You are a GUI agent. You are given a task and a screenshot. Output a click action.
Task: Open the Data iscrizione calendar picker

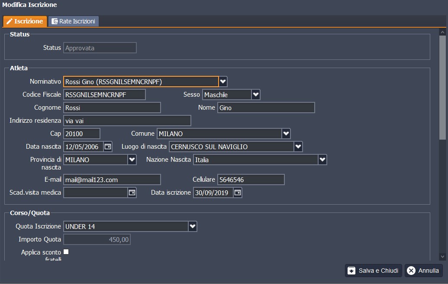238,192
